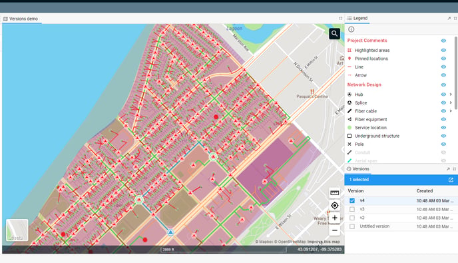Toggle visibility of the Arrow layer
Viewport: 458px width, 263px height.
click(x=443, y=75)
